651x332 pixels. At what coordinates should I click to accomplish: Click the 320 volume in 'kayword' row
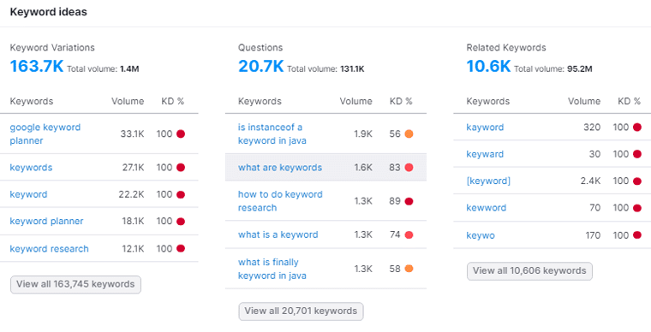pos(592,127)
